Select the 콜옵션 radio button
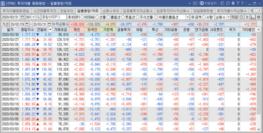 [x=108, y=17]
